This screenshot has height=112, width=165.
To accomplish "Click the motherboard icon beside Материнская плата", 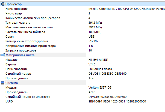I will (x=3, y=55).
